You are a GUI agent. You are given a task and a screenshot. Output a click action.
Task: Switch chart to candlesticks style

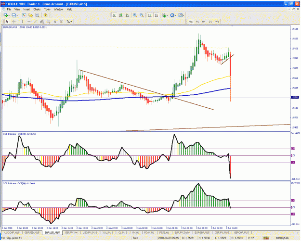[x=121, y=15]
